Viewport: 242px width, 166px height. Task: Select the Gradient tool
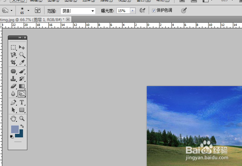coord(22,86)
